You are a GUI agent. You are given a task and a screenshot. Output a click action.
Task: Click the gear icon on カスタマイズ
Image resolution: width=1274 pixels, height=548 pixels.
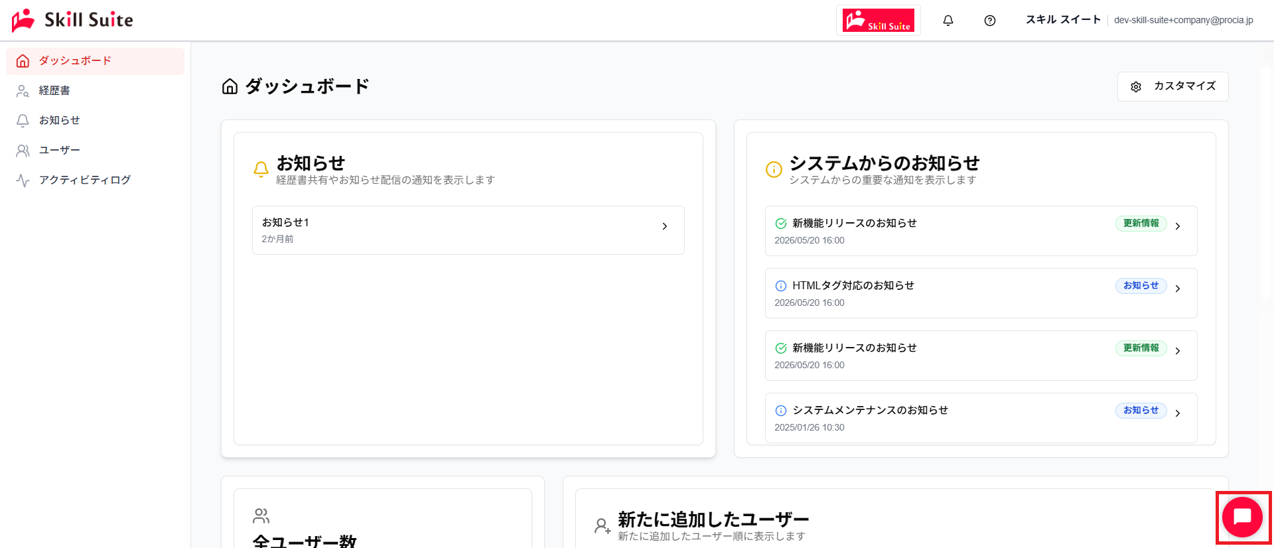1136,87
